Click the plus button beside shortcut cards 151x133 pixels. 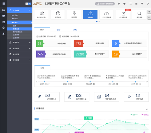149,12
